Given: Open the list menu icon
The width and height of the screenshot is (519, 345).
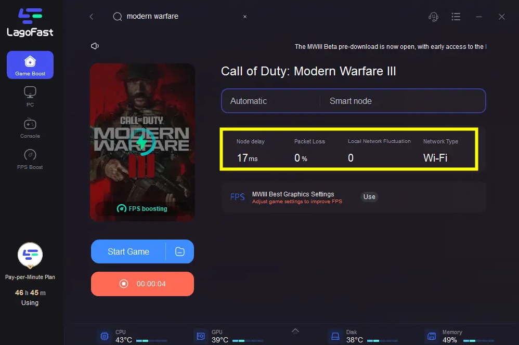Looking at the screenshot, I should tap(456, 17).
